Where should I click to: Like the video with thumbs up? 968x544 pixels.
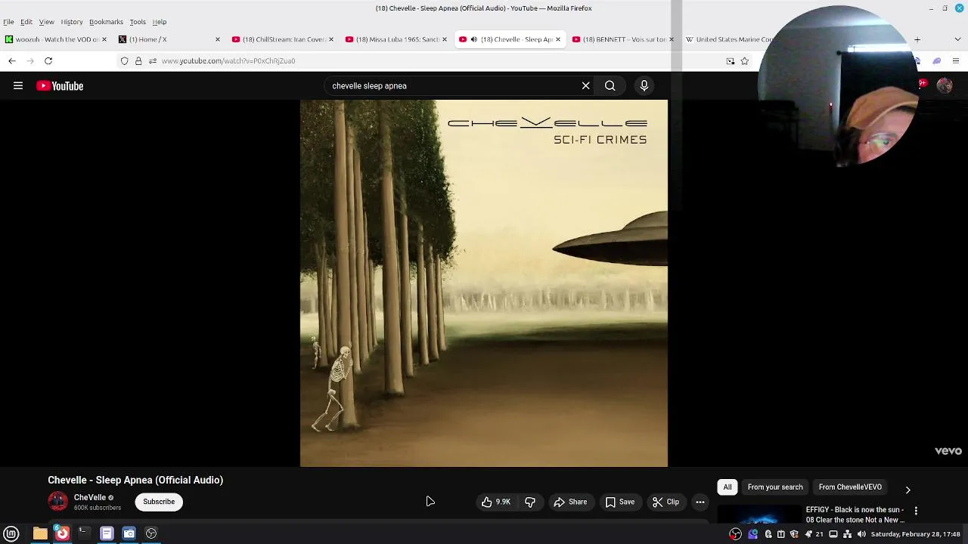(496, 502)
